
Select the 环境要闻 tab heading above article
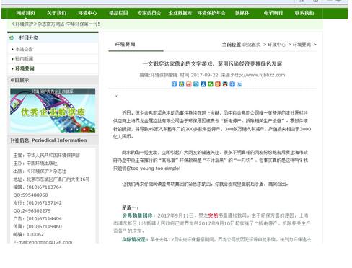125,44
